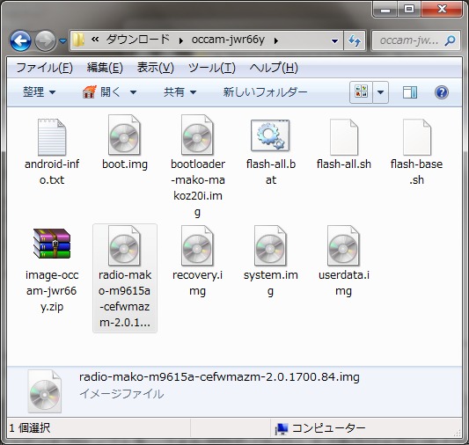This screenshot has width=469, height=445.
Task: Open the 表示(V) menu
Action: [x=155, y=68]
